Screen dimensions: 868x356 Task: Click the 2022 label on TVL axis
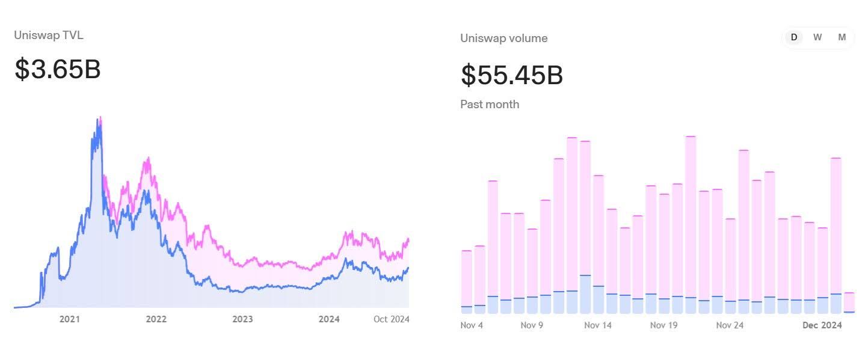coord(156,319)
